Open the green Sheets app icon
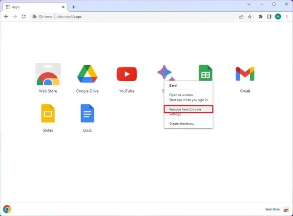This screenshot has height=216, width=293. [205, 73]
